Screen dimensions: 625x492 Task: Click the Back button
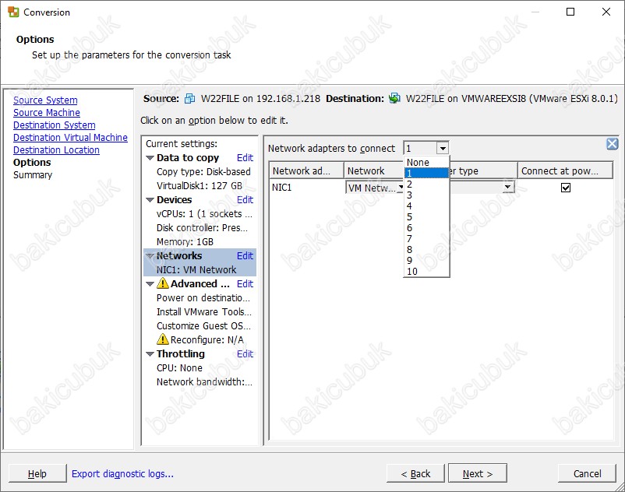(415, 473)
